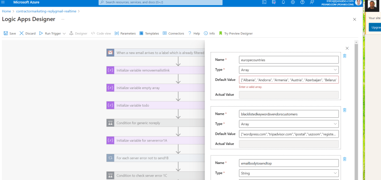
Task: Click Discard in the designer toolbar
Action: point(28,34)
